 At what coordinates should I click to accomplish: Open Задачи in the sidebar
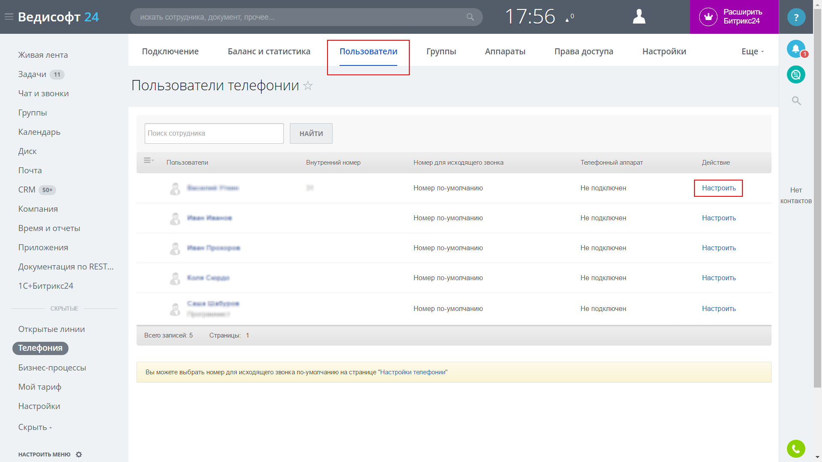[32, 74]
